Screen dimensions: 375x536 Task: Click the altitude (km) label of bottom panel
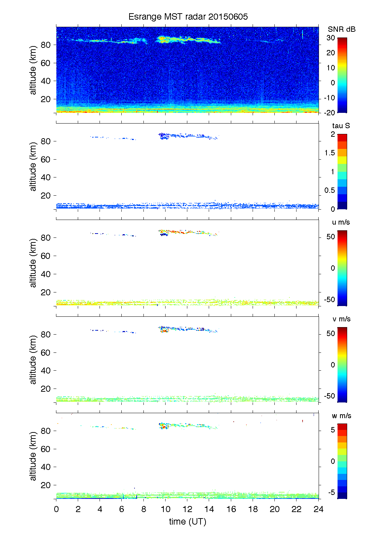pyautogui.click(x=33, y=456)
